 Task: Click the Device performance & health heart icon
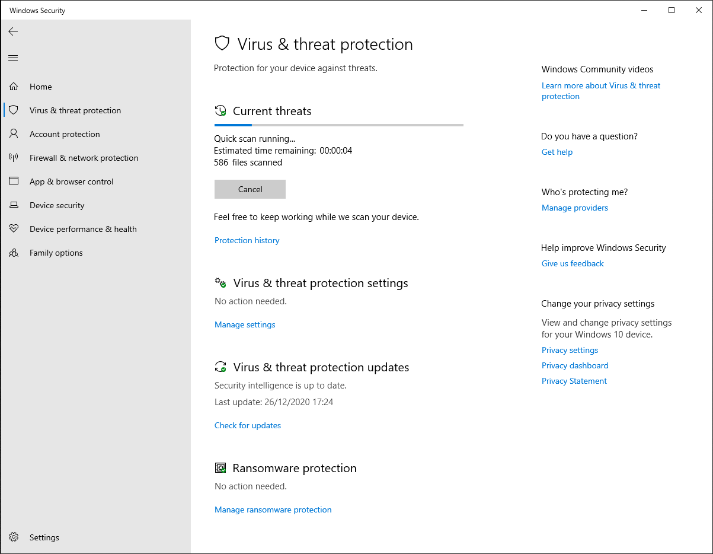14,229
